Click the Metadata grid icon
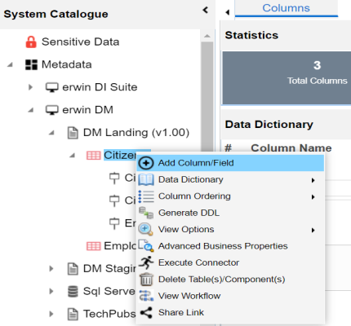This screenshot has width=351, height=326. click(31, 64)
